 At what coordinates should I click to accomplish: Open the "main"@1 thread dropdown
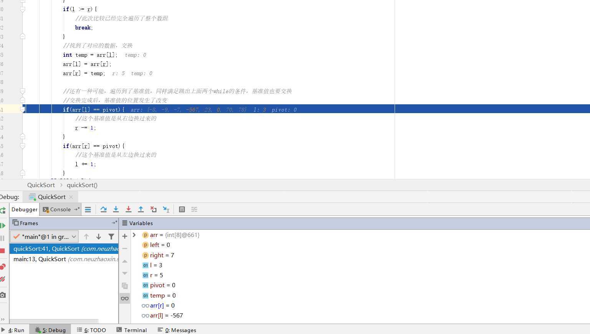45,237
